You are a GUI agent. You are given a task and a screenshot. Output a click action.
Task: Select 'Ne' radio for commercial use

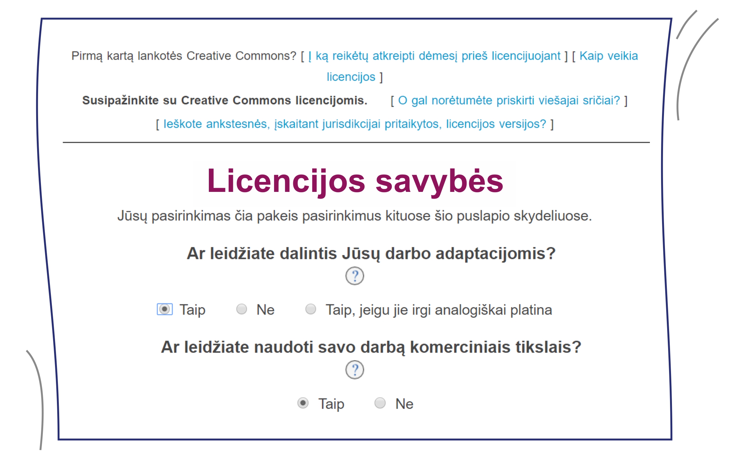(380, 403)
